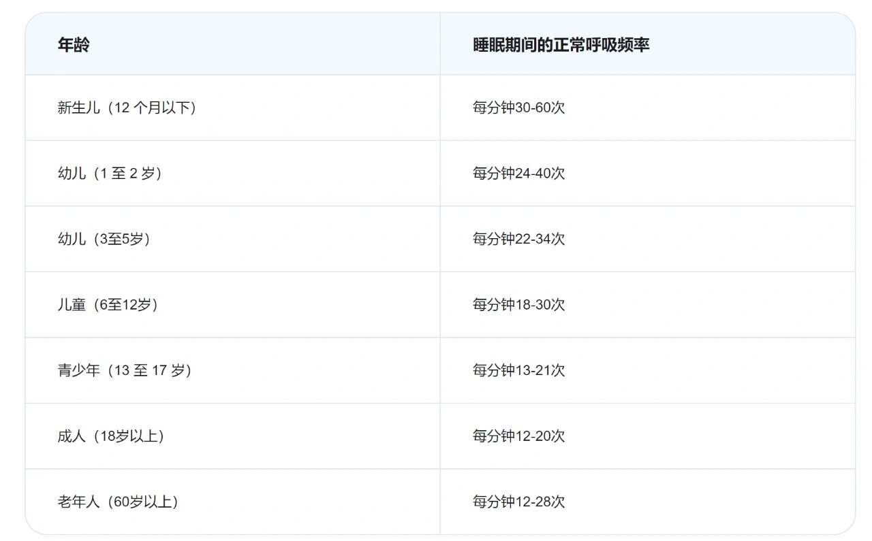This screenshot has width=872, height=541.
Task: Click the 每分钟24-40次 rate cell
Action: (x=518, y=174)
